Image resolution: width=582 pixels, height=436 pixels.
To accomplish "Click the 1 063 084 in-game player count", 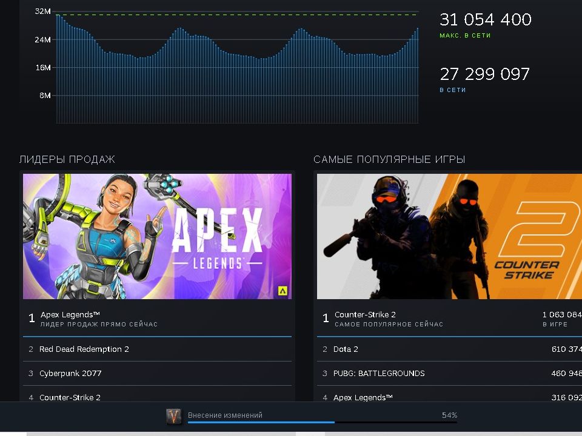I will [561, 315].
